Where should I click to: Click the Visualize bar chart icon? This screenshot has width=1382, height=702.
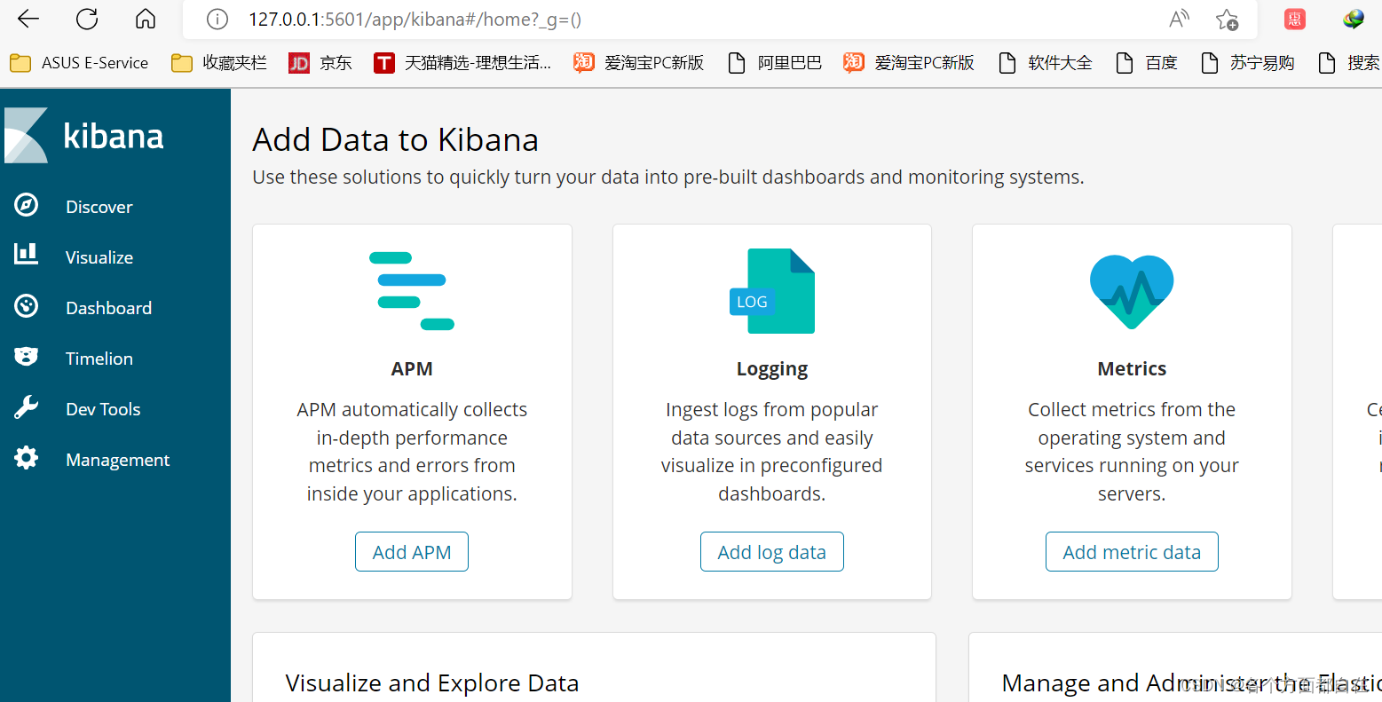27,256
